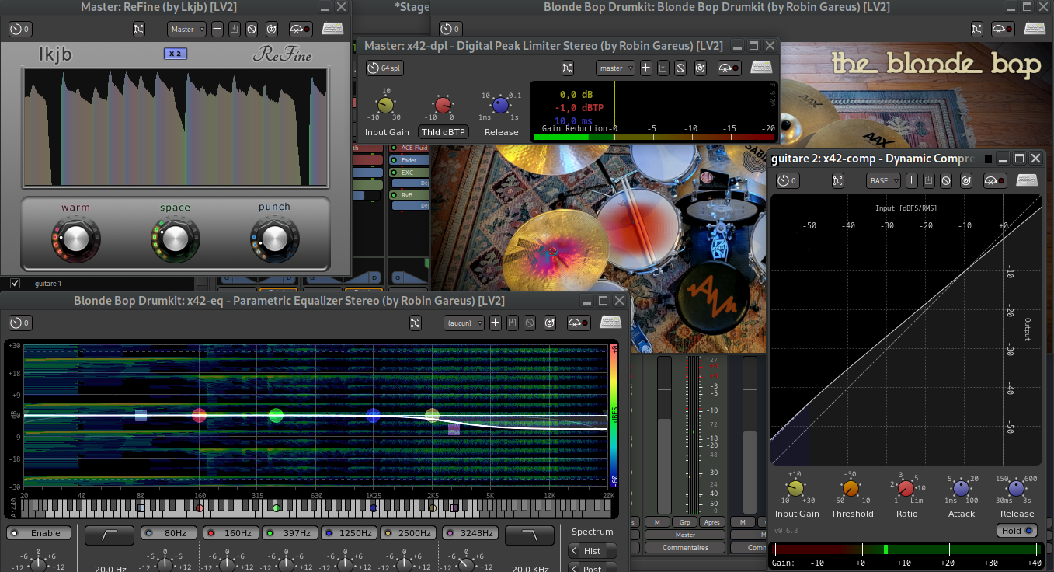Viewport: 1054px width, 572px height.
Task: Click the green 397Hz node on EQ curve
Action: coord(276,416)
